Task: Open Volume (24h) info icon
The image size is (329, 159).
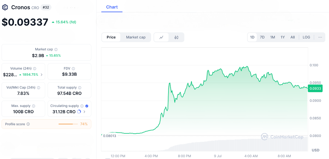Action: coord(35,69)
